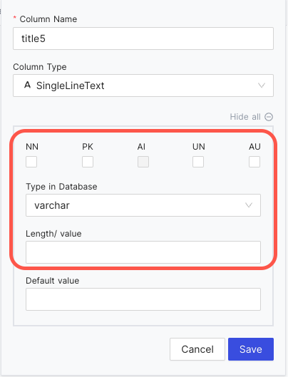288x377 pixels.
Task: Click the greyed-out AI checkbox
Action: [x=143, y=162]
